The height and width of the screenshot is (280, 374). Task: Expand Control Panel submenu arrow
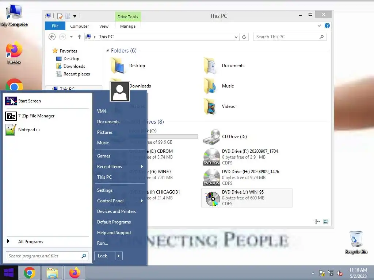142,201
